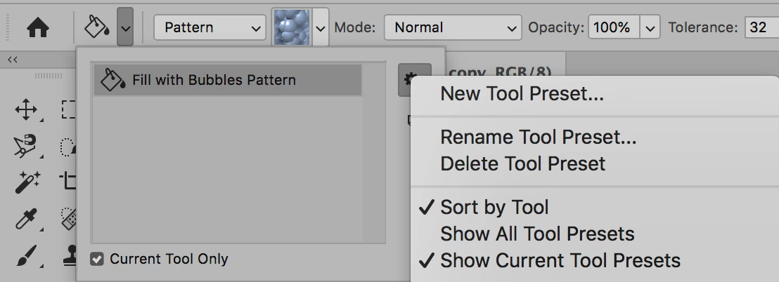This screenshot has width=779, height=282.
Task: Select the Rectangular Marquee tool
Action: pos(69,109)
